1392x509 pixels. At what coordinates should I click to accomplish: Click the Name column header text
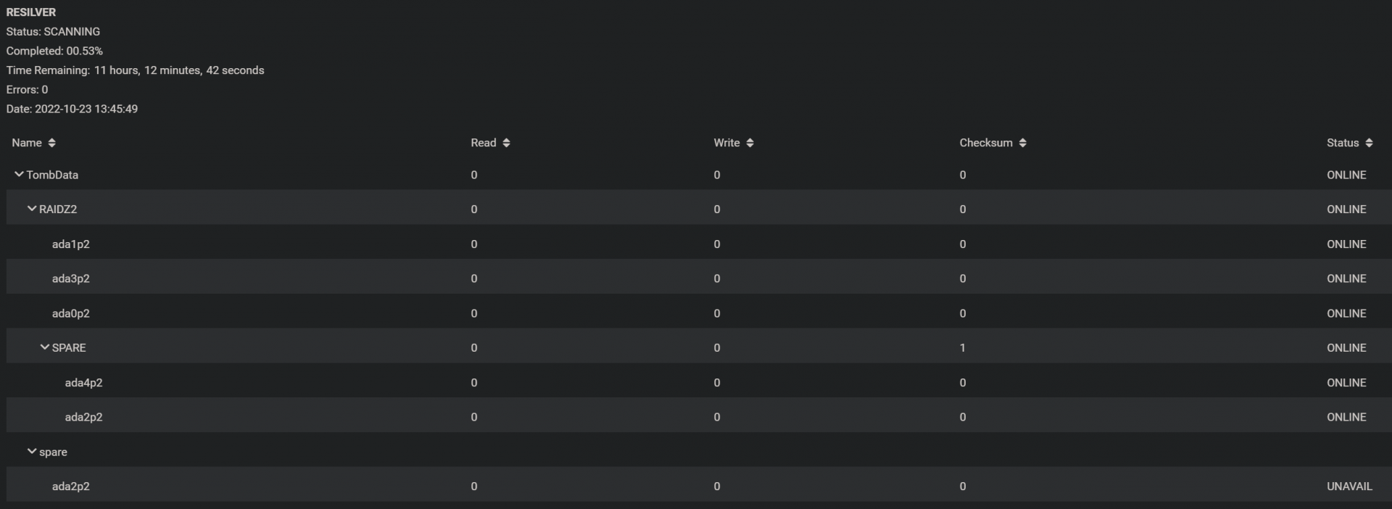27,143
